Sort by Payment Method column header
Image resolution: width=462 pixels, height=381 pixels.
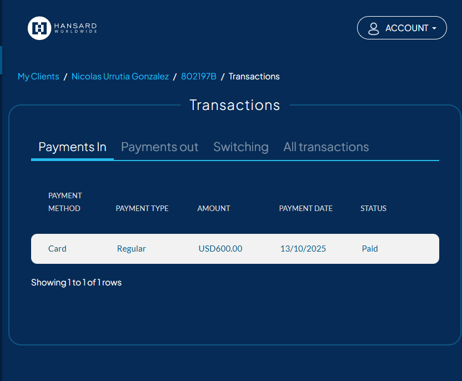click(x=64, y=202)
